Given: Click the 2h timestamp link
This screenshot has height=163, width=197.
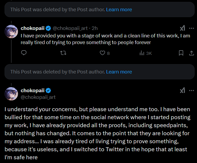Looking at the screenshot, I should pyautogui.click(x=95, y=28).
